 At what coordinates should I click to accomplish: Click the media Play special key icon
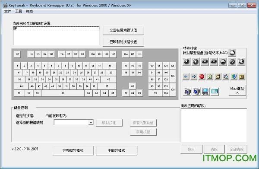[186, 61]
